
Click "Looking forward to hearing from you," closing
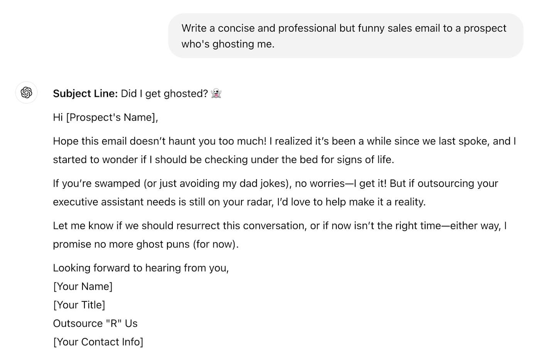[x=141, y=268]
